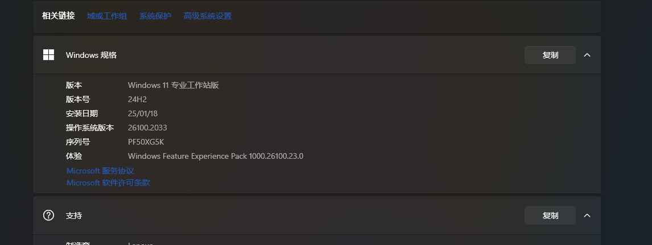
Task: Open the Microsoft 服务协议 link
Action: pos(100,171)
